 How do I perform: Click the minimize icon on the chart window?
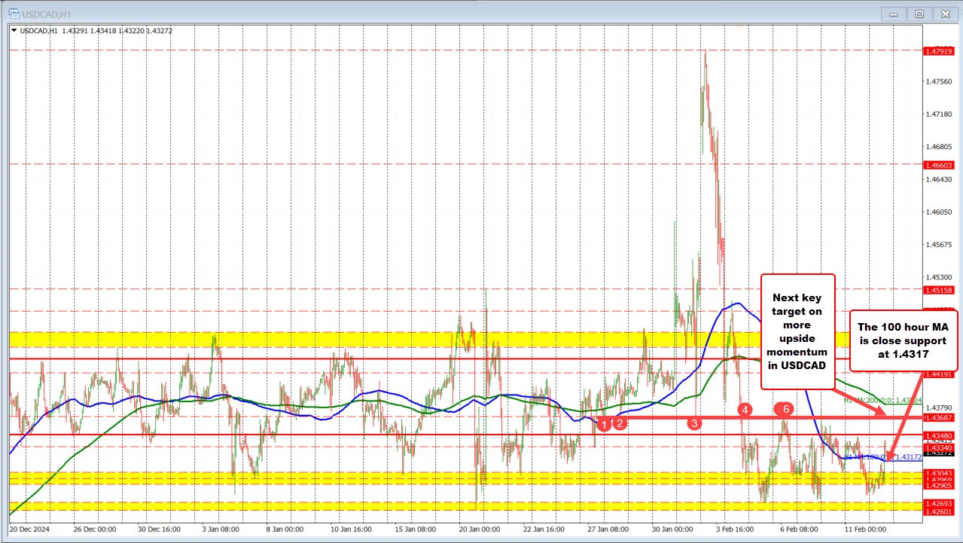click(892, 14)
